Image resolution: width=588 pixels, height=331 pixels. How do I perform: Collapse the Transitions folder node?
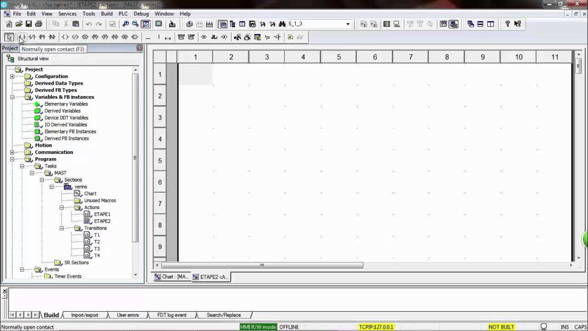click(62, 228)
